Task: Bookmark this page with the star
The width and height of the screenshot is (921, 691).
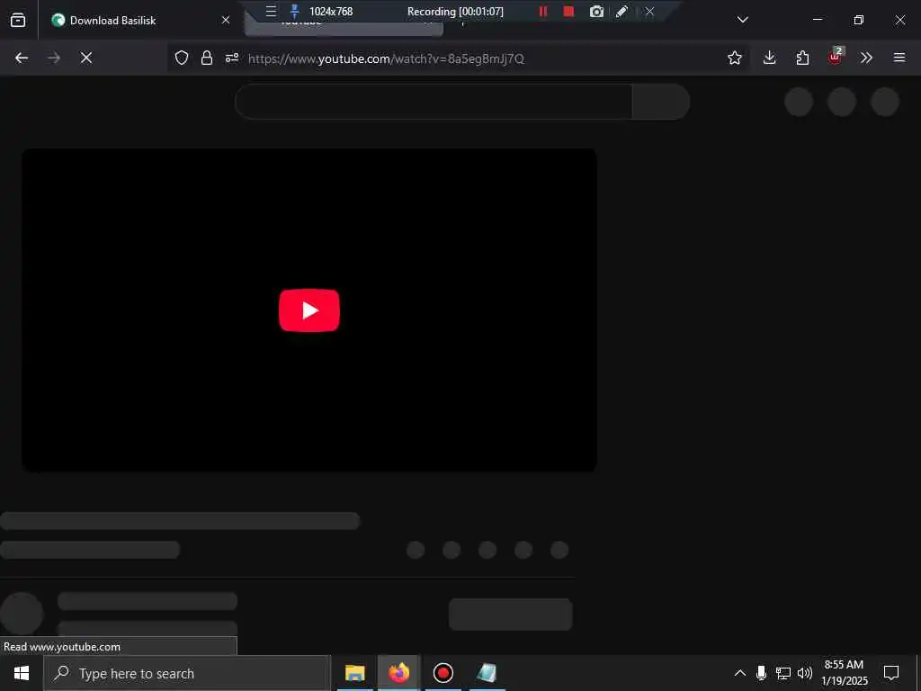Action: (x=734, y=58)
